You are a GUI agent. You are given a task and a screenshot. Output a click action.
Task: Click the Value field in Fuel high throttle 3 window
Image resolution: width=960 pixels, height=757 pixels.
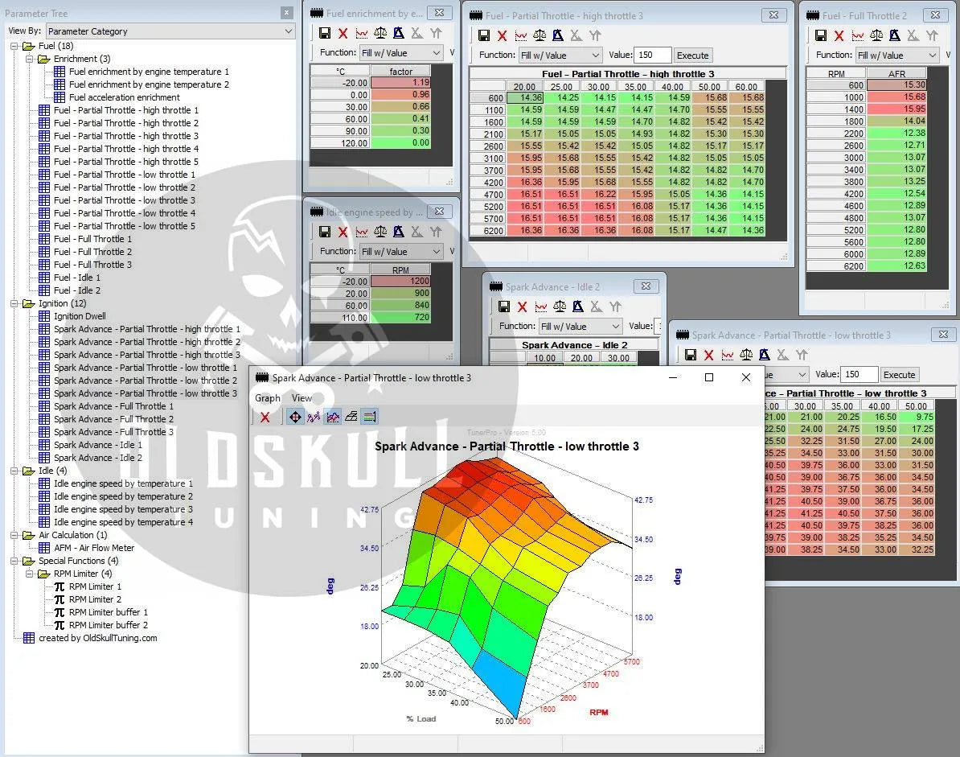click(652, 56)
